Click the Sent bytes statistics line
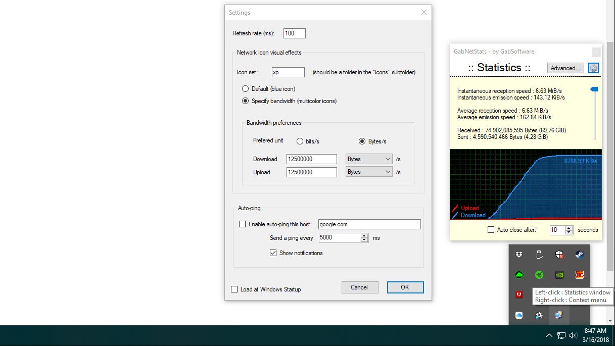The width and height of the screenshot is (615, 346). (502, 137)
